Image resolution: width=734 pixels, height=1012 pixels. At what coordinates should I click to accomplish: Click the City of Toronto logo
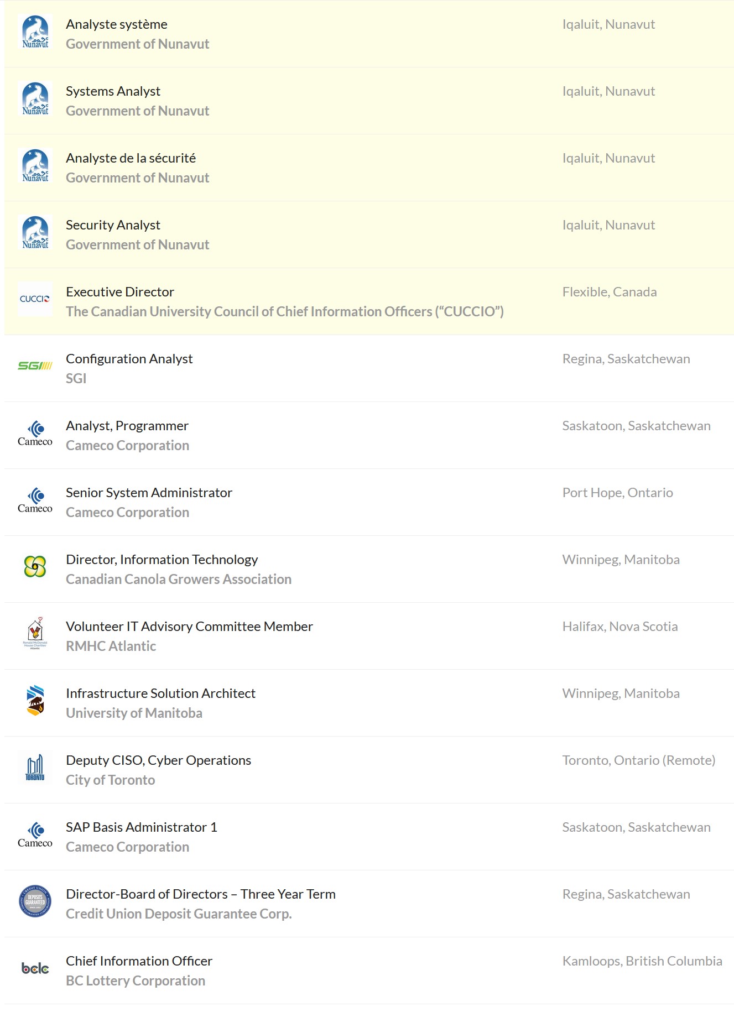click(35, 768)
